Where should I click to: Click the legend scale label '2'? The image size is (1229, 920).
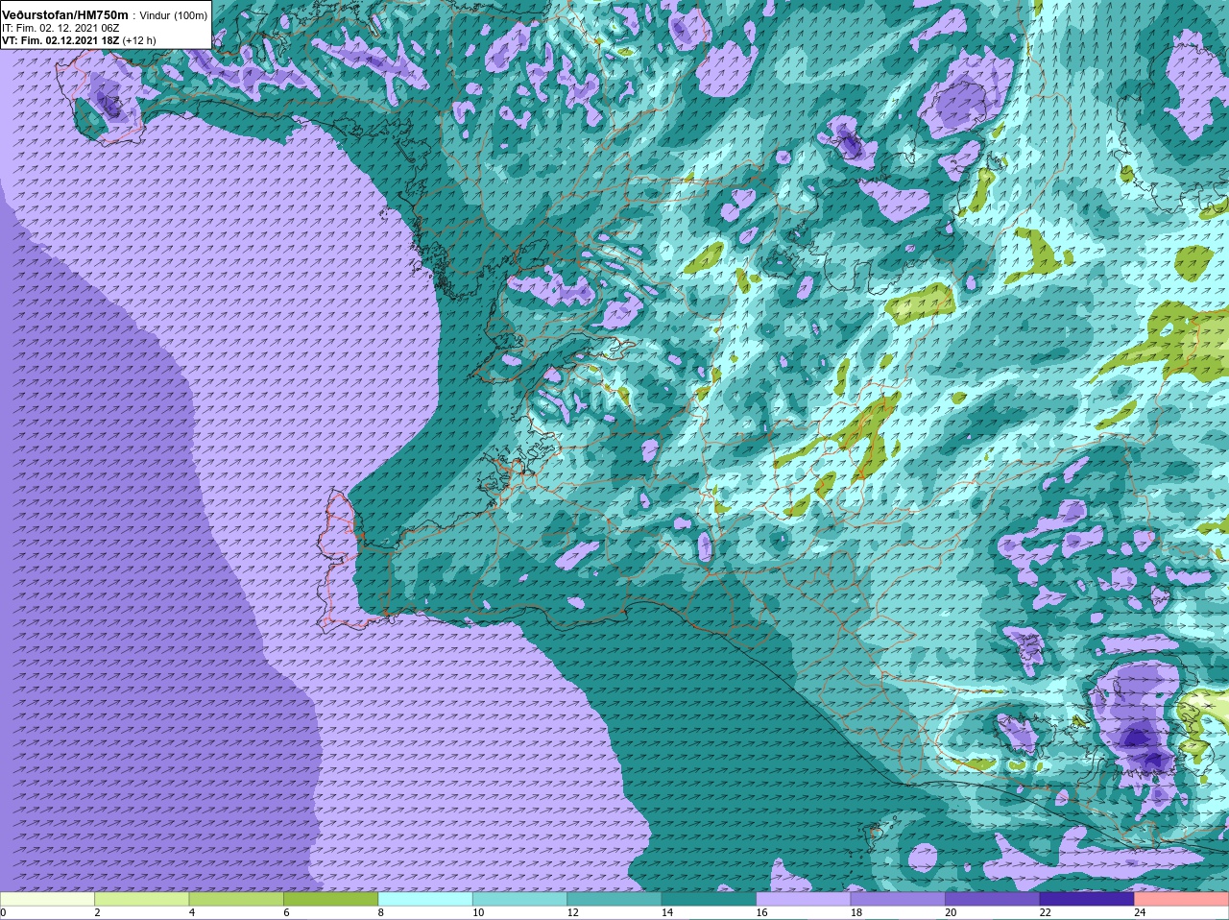coord(97,912)
